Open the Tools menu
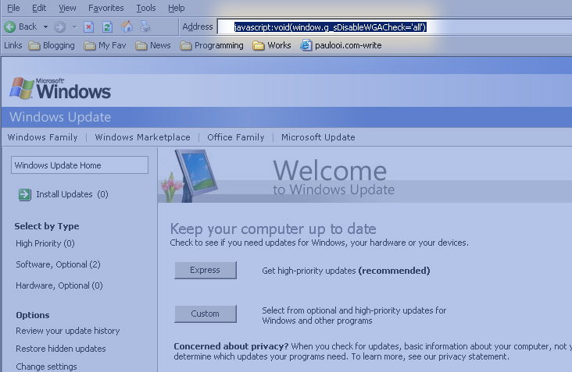Viewport: 572px width, 372px height. pos(146,8)
